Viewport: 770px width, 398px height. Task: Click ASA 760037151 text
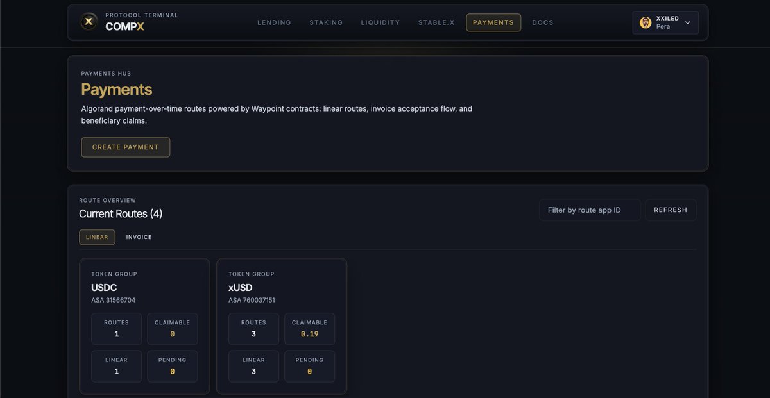point(253,300)
